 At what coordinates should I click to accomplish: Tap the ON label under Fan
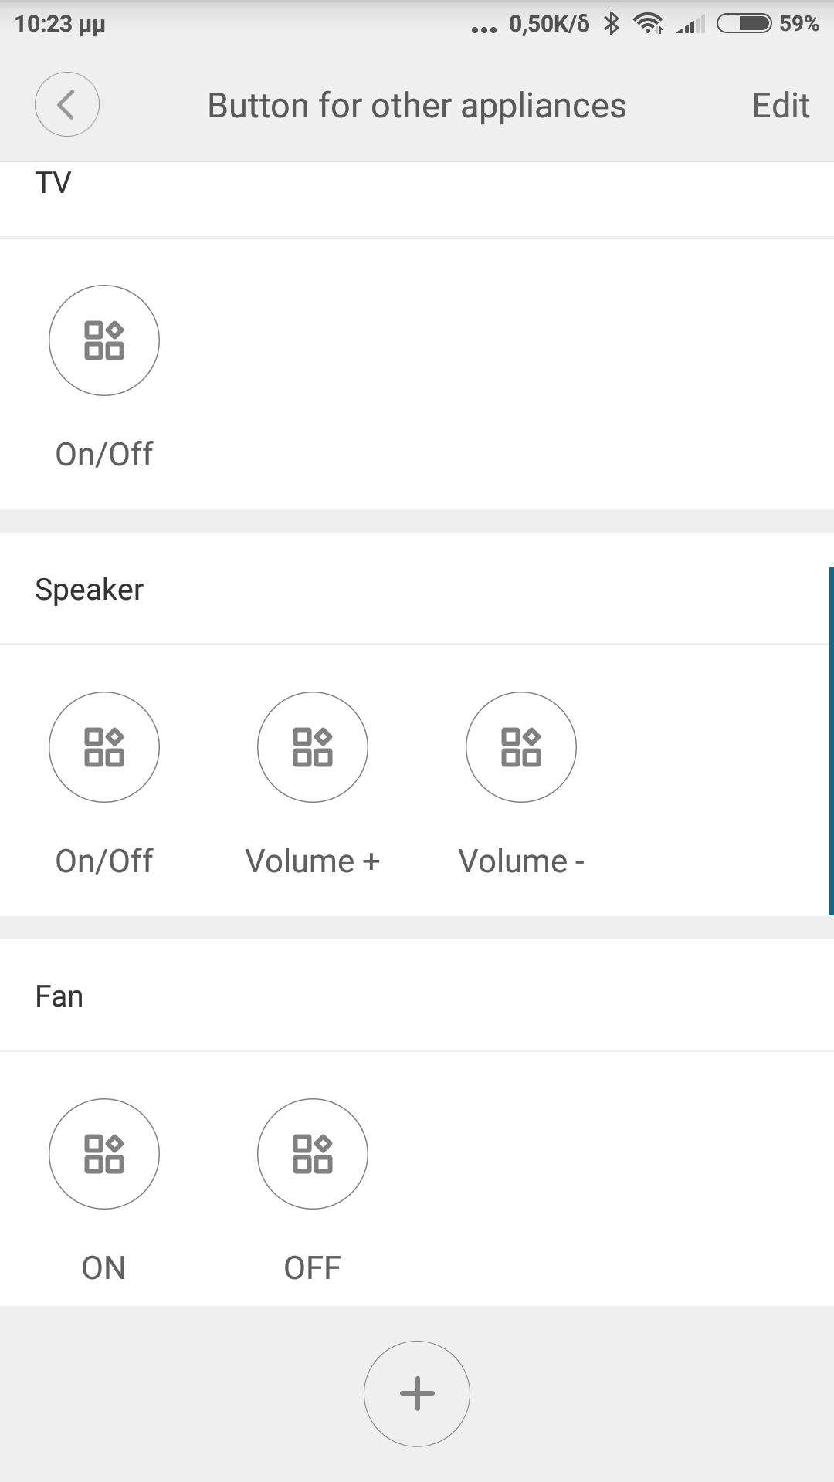[104, 1267]
